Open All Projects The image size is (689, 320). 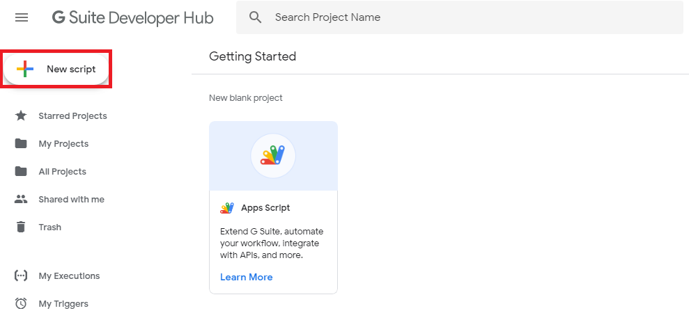[63, 172]
